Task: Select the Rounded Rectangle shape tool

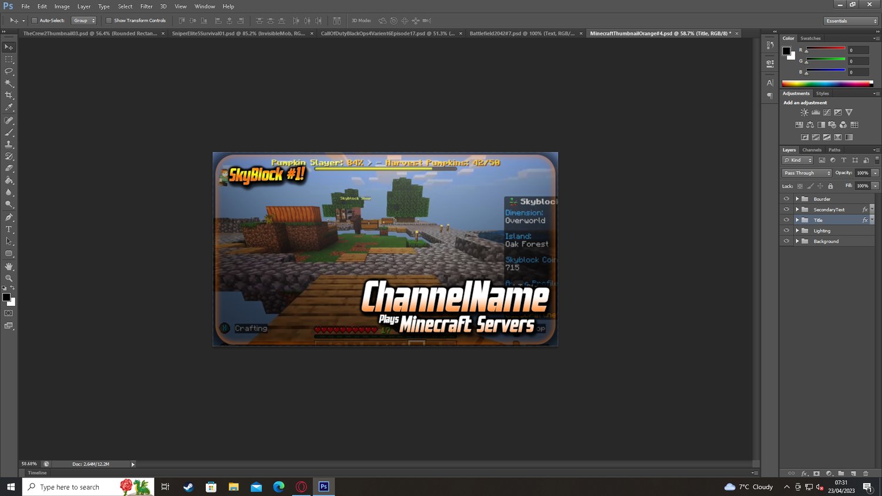Action: pos(9,254)
